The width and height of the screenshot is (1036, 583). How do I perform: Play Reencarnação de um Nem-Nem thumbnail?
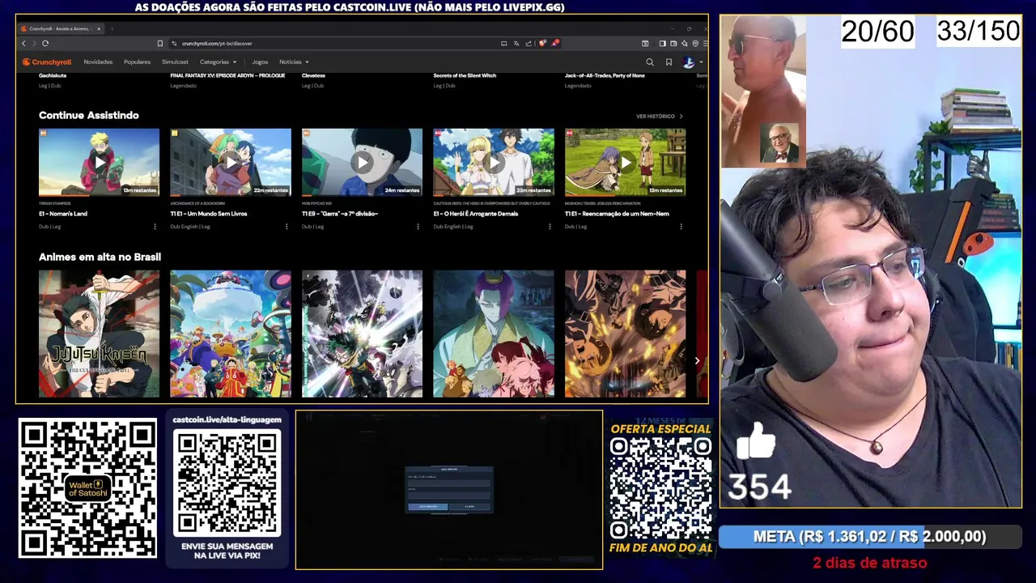click(x=625, y=162)
